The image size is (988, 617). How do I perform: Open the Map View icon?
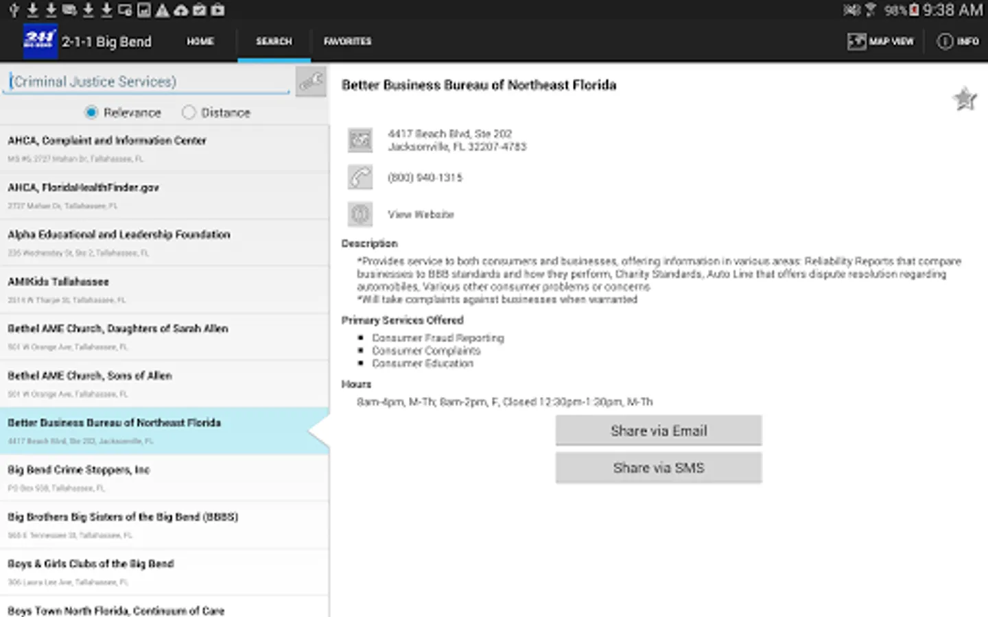point(856,42)
